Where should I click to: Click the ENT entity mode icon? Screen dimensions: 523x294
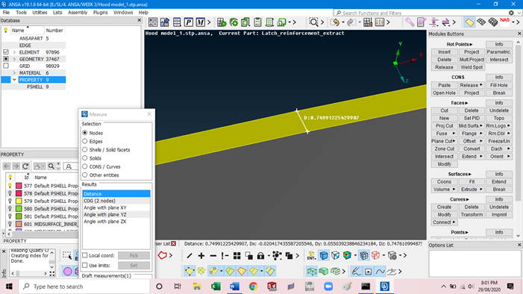tap(312, 256)
